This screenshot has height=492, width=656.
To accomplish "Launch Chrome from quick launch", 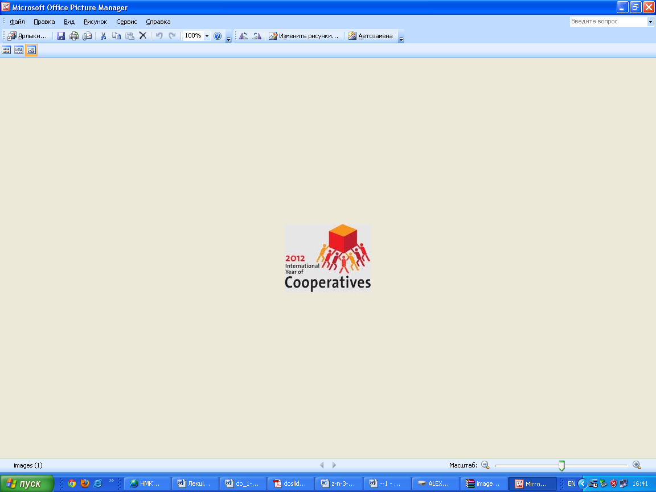I will coord(72,483).
